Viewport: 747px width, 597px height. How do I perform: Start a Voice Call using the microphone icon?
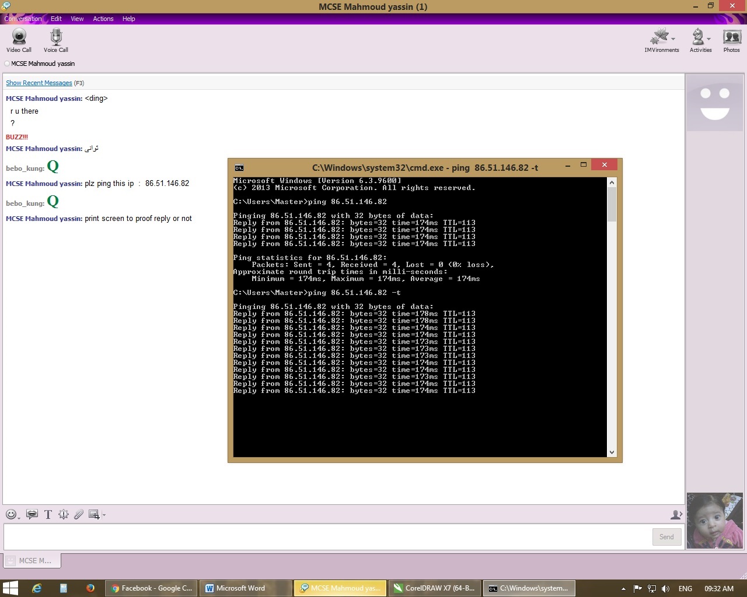[x=55, y=40]
